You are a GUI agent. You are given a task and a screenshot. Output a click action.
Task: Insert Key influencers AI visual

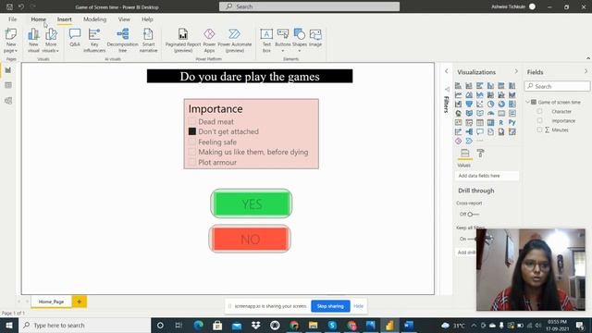tap(94, 40)
